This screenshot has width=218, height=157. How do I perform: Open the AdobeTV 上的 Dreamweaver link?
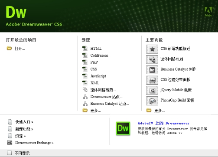[x=163, y=123]
